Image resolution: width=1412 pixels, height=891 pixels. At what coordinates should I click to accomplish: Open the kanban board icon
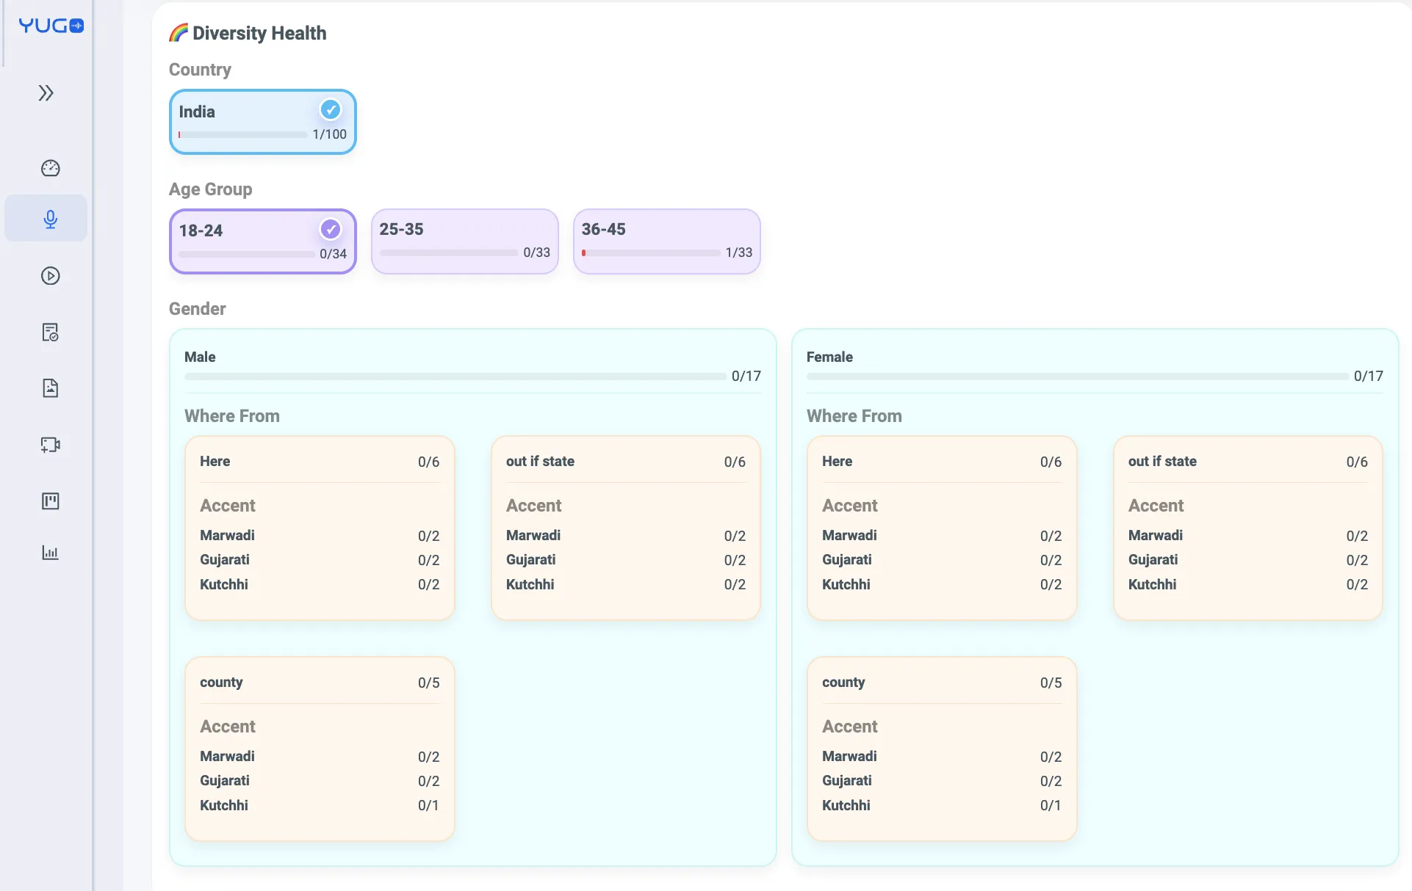click(x=49, y=501)
